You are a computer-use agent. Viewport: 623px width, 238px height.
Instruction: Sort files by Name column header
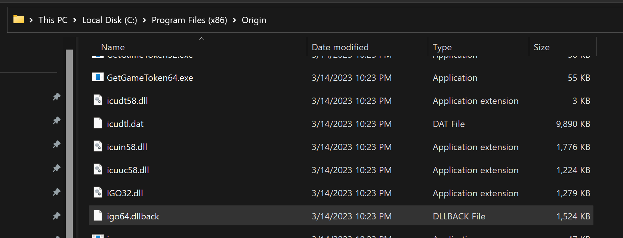tap(113, 47)
